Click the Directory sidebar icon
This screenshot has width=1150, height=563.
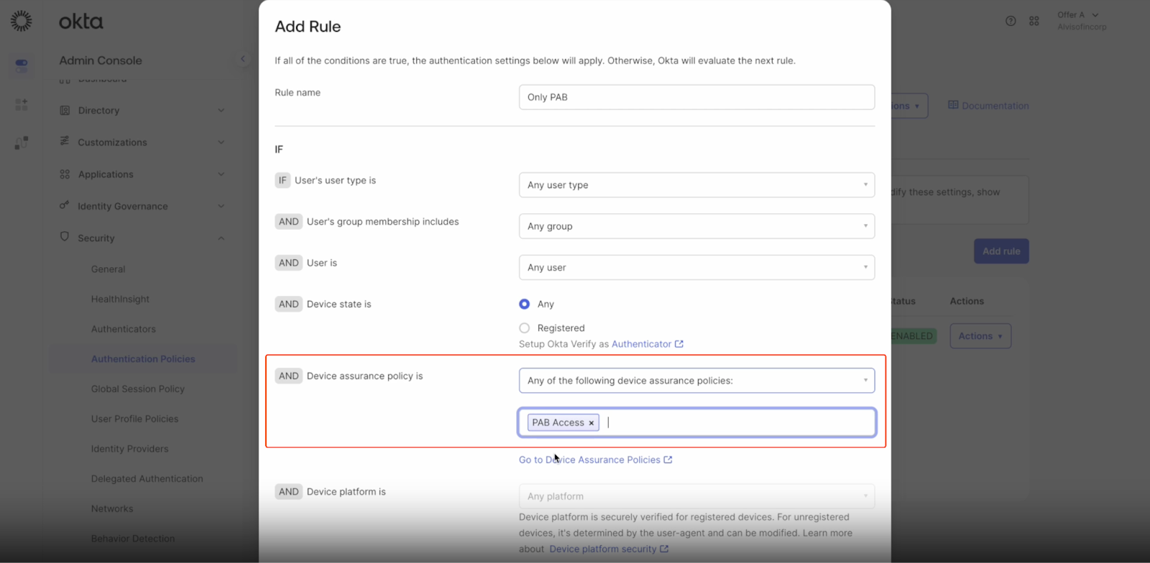tap(65, 111)
